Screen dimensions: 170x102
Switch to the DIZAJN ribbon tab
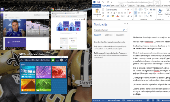click(x=123, y=6)
